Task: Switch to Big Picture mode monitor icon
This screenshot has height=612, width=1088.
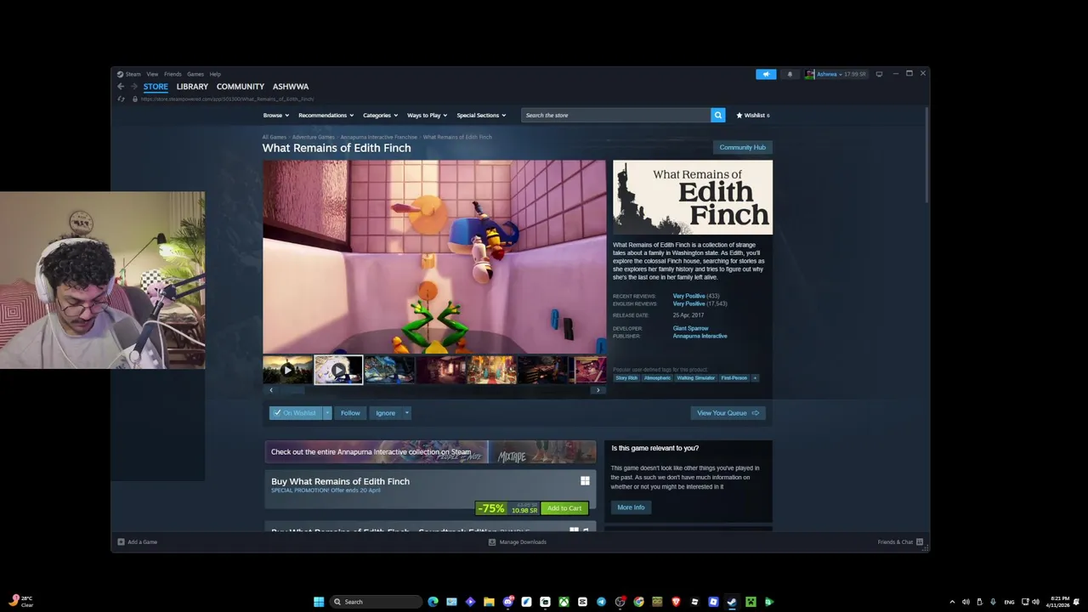Action: (x=879, y=74)
